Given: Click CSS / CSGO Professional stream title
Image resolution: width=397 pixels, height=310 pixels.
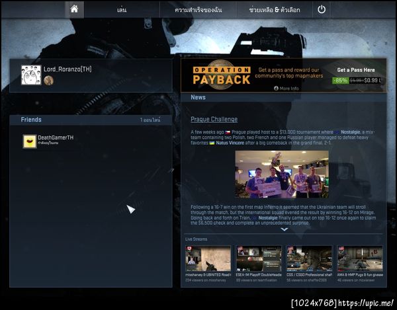Looking at the screenshot, I should tap(310, 275).
